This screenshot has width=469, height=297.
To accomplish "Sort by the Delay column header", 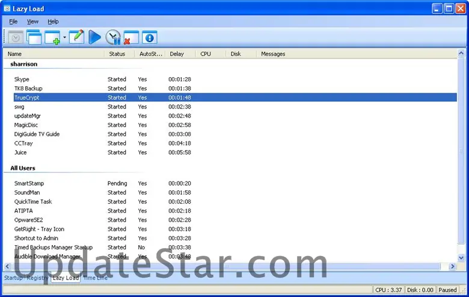I will coord(180,54).
